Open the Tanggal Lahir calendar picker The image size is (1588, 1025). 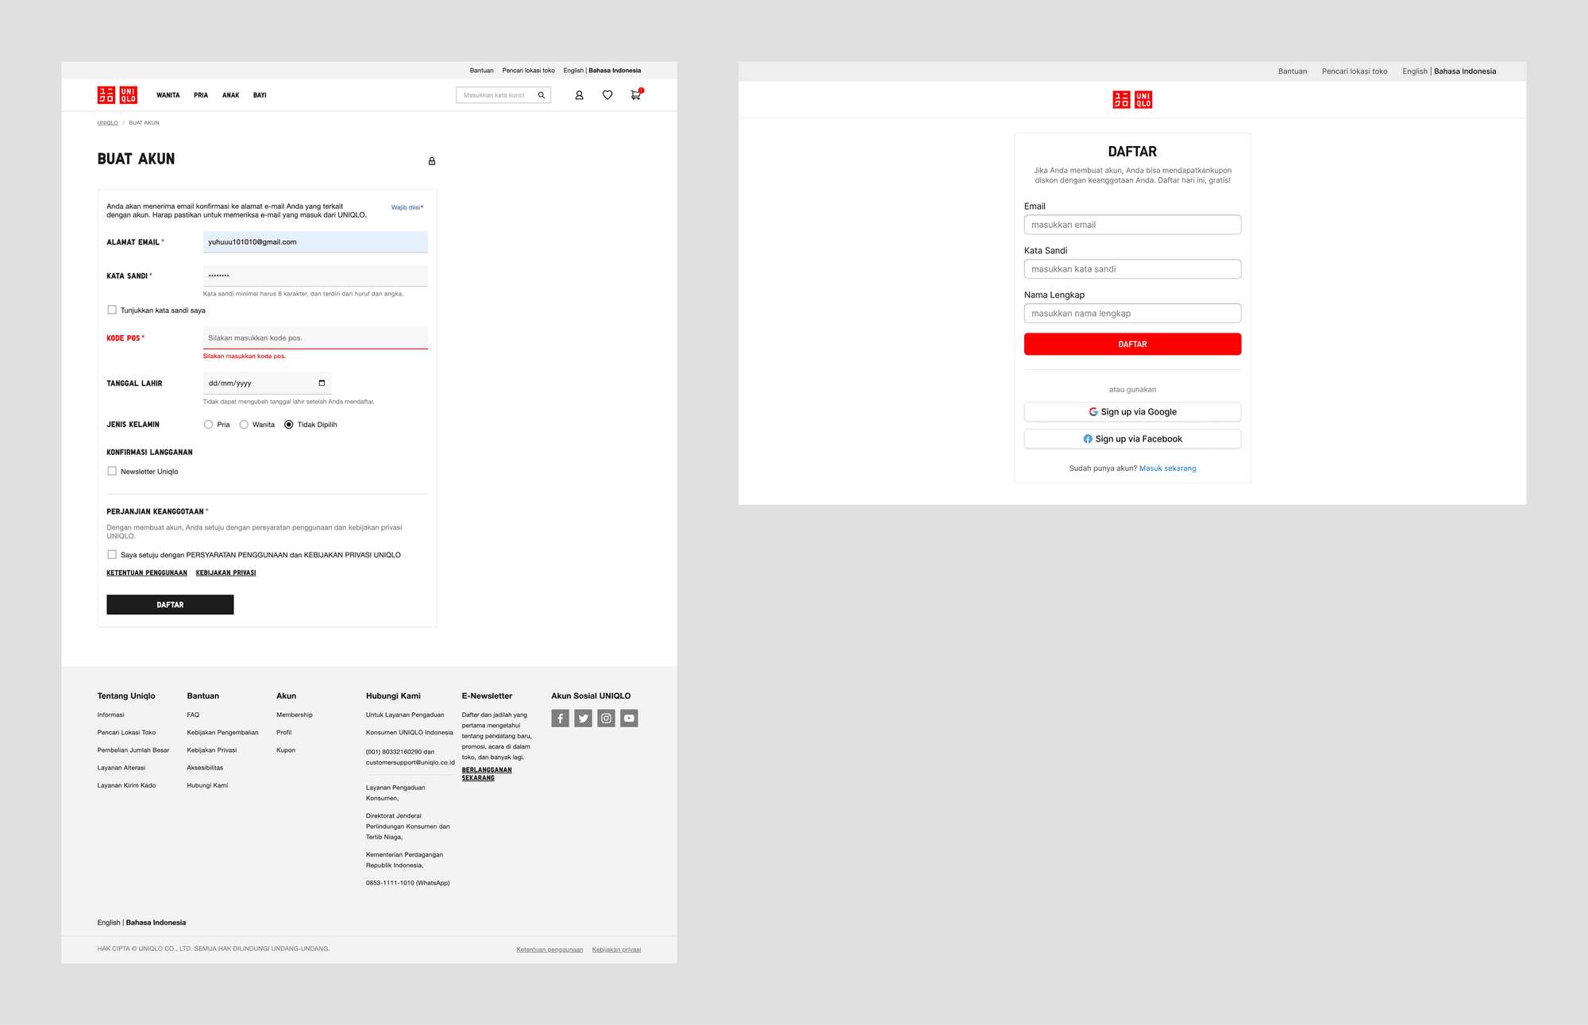pyautogui.click(x=322, y=383)
